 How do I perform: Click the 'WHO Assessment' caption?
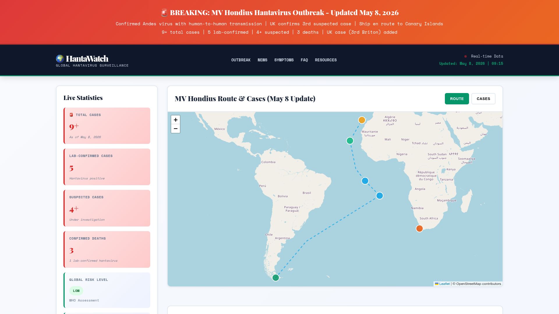(84, 300)
